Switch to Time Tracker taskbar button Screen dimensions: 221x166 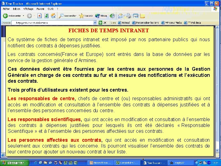point(154,163)
